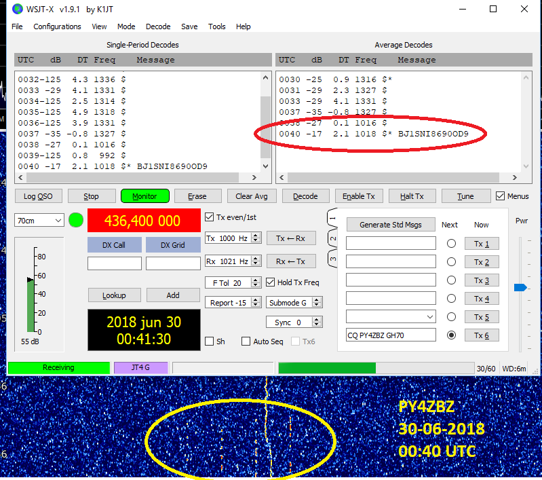
Task: Select vertical tab 1 of message panel
Action: pos(332,217)
